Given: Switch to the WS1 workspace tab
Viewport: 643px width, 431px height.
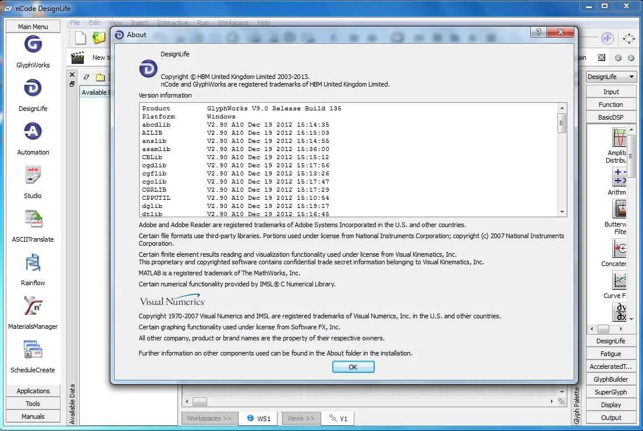Looking at the screenshot, I should tap(259, 418).
